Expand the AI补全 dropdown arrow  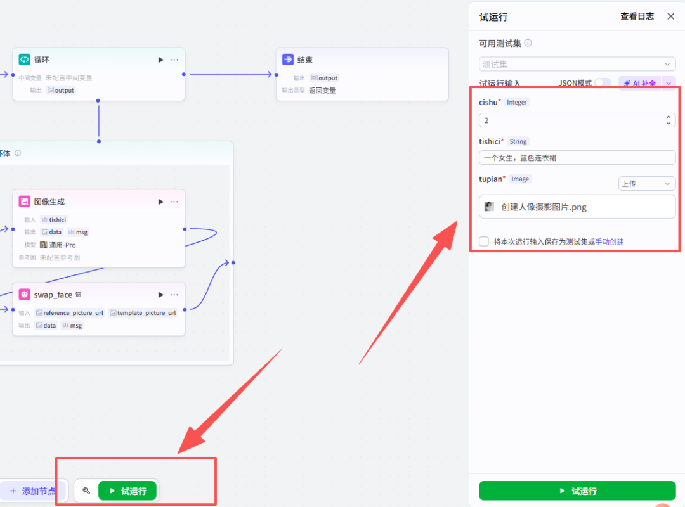click(x=669, y=83)
